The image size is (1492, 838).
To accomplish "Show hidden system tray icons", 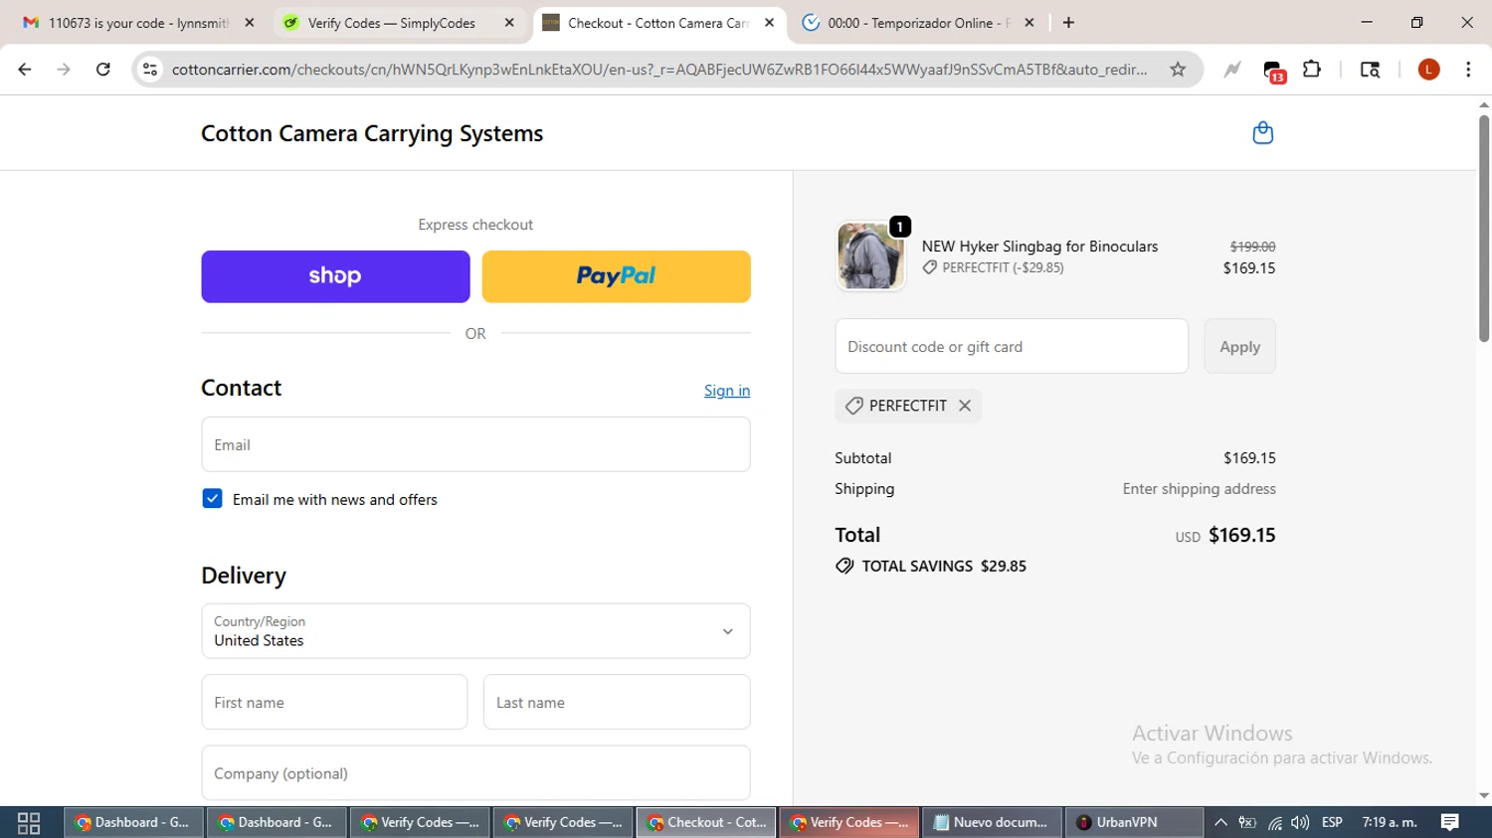I will pos(1220,822).
